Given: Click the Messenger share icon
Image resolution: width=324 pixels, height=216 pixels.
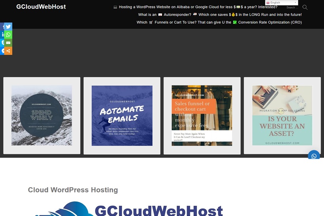Looking at the screenshot, I should coord(2,51).
